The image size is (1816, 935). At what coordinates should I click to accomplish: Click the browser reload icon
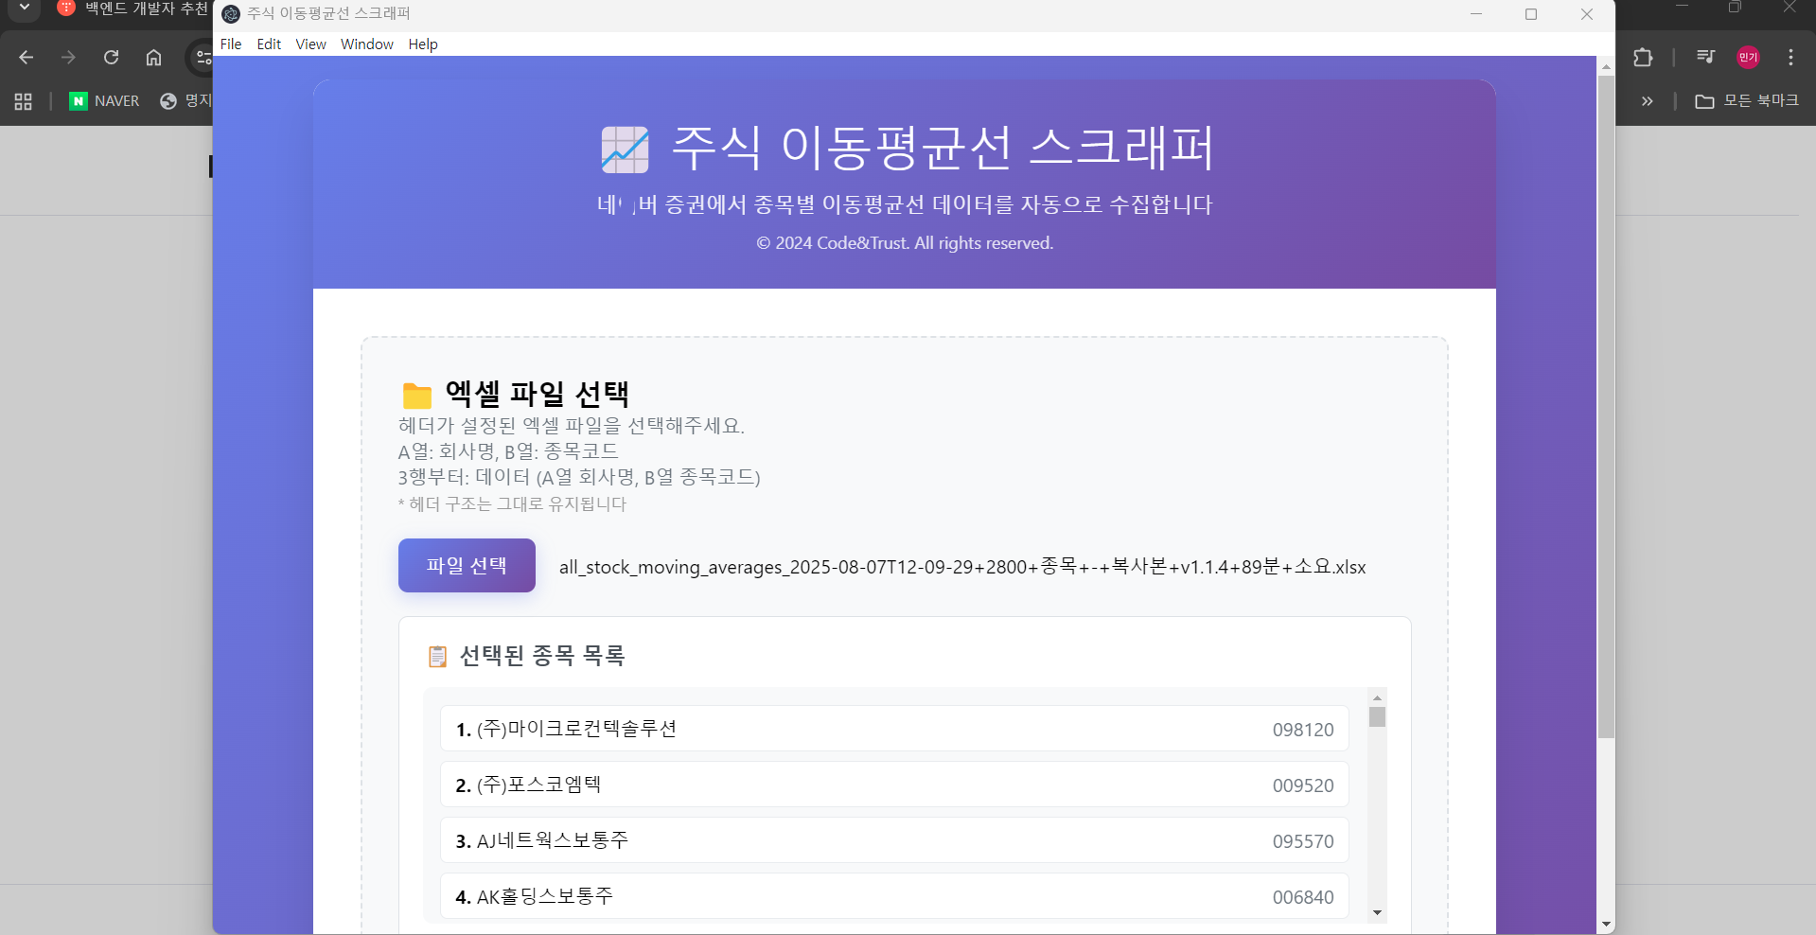click(x=111, y=58)
